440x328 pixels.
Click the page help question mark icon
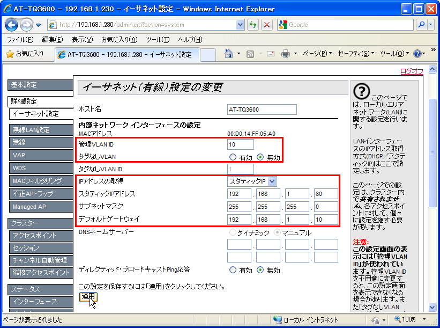[361, 91]
